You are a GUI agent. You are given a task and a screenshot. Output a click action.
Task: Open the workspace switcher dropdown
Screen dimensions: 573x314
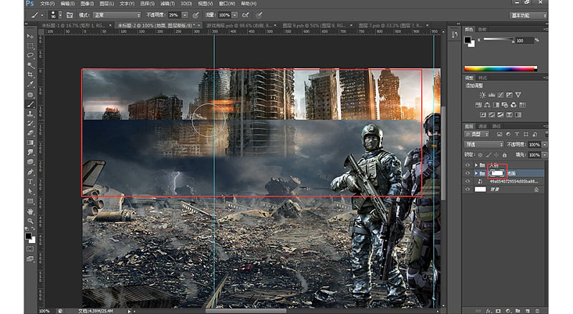tap(528, 15)
